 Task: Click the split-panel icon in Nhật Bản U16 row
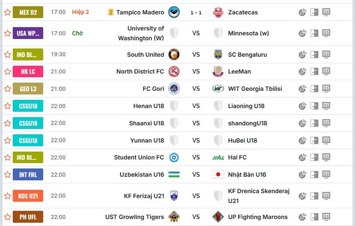tap(314, 175)
